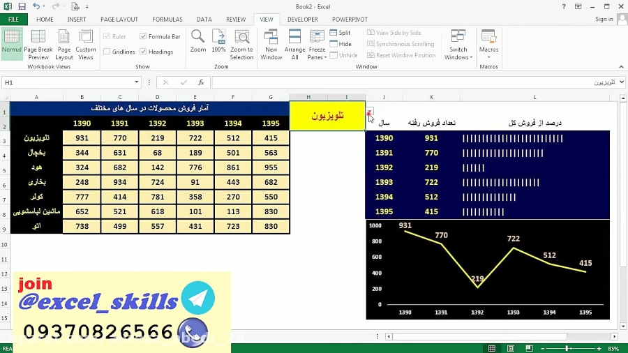Click the horizontal scrollbar thumb
Screen dimensions: 628x353
[x=480, y=336]
